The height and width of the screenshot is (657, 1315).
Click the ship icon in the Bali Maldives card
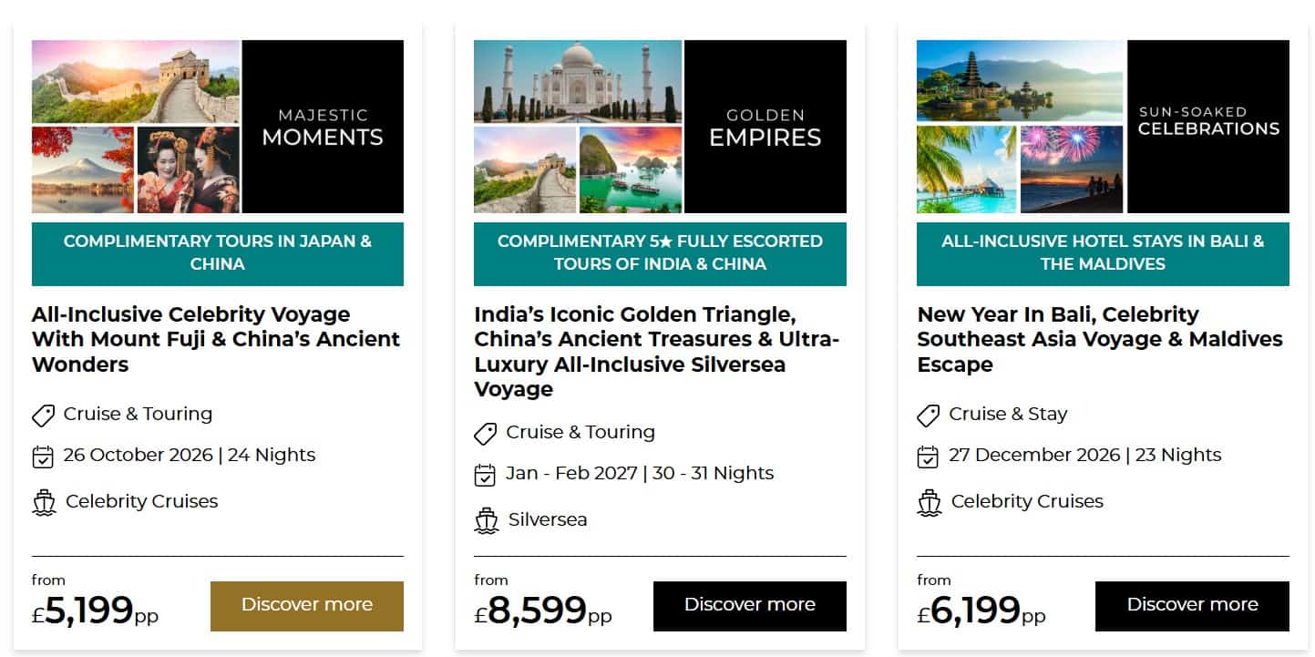pos(929,503)
